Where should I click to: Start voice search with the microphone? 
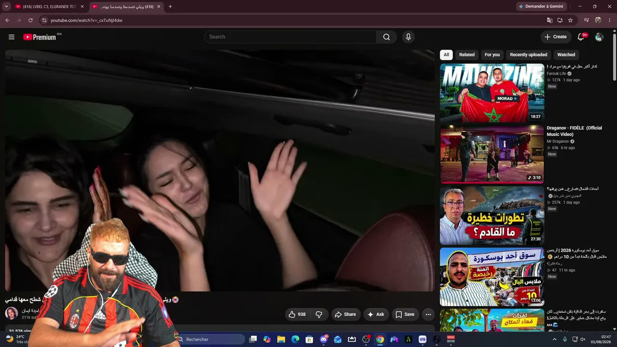[x=408, y=37]
